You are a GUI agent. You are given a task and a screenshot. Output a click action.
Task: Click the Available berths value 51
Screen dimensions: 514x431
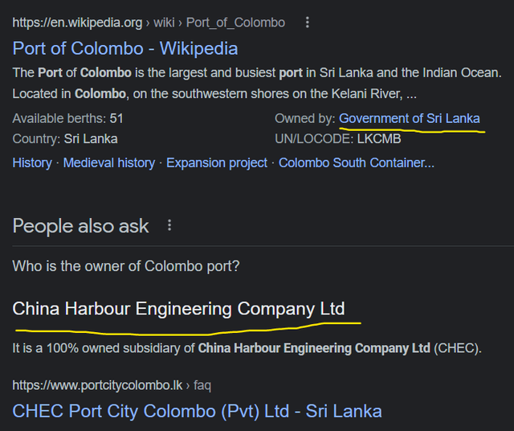[x=116, y=118]
